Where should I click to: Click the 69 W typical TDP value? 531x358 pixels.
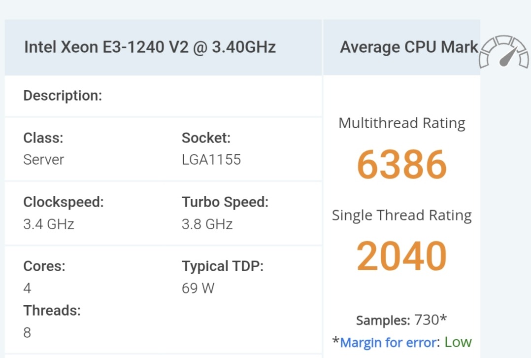click(198, 288)
